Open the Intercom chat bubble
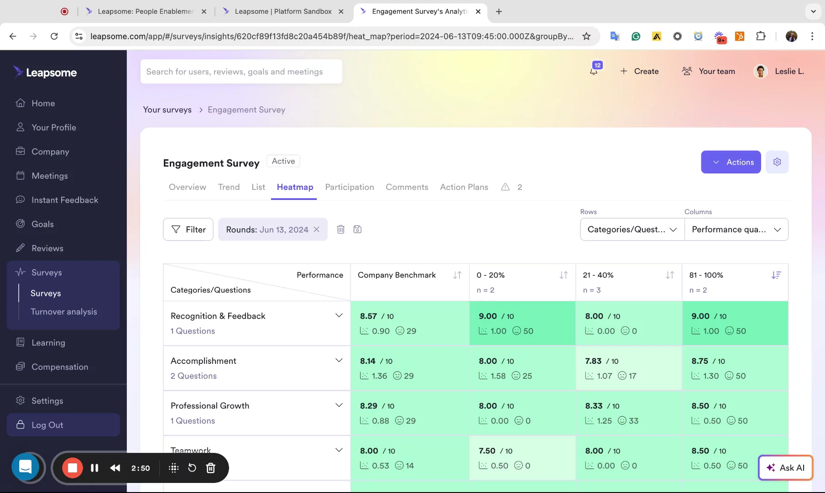This screenshot has height=493, width=825. pyautogui.click(x=26, y=467)
